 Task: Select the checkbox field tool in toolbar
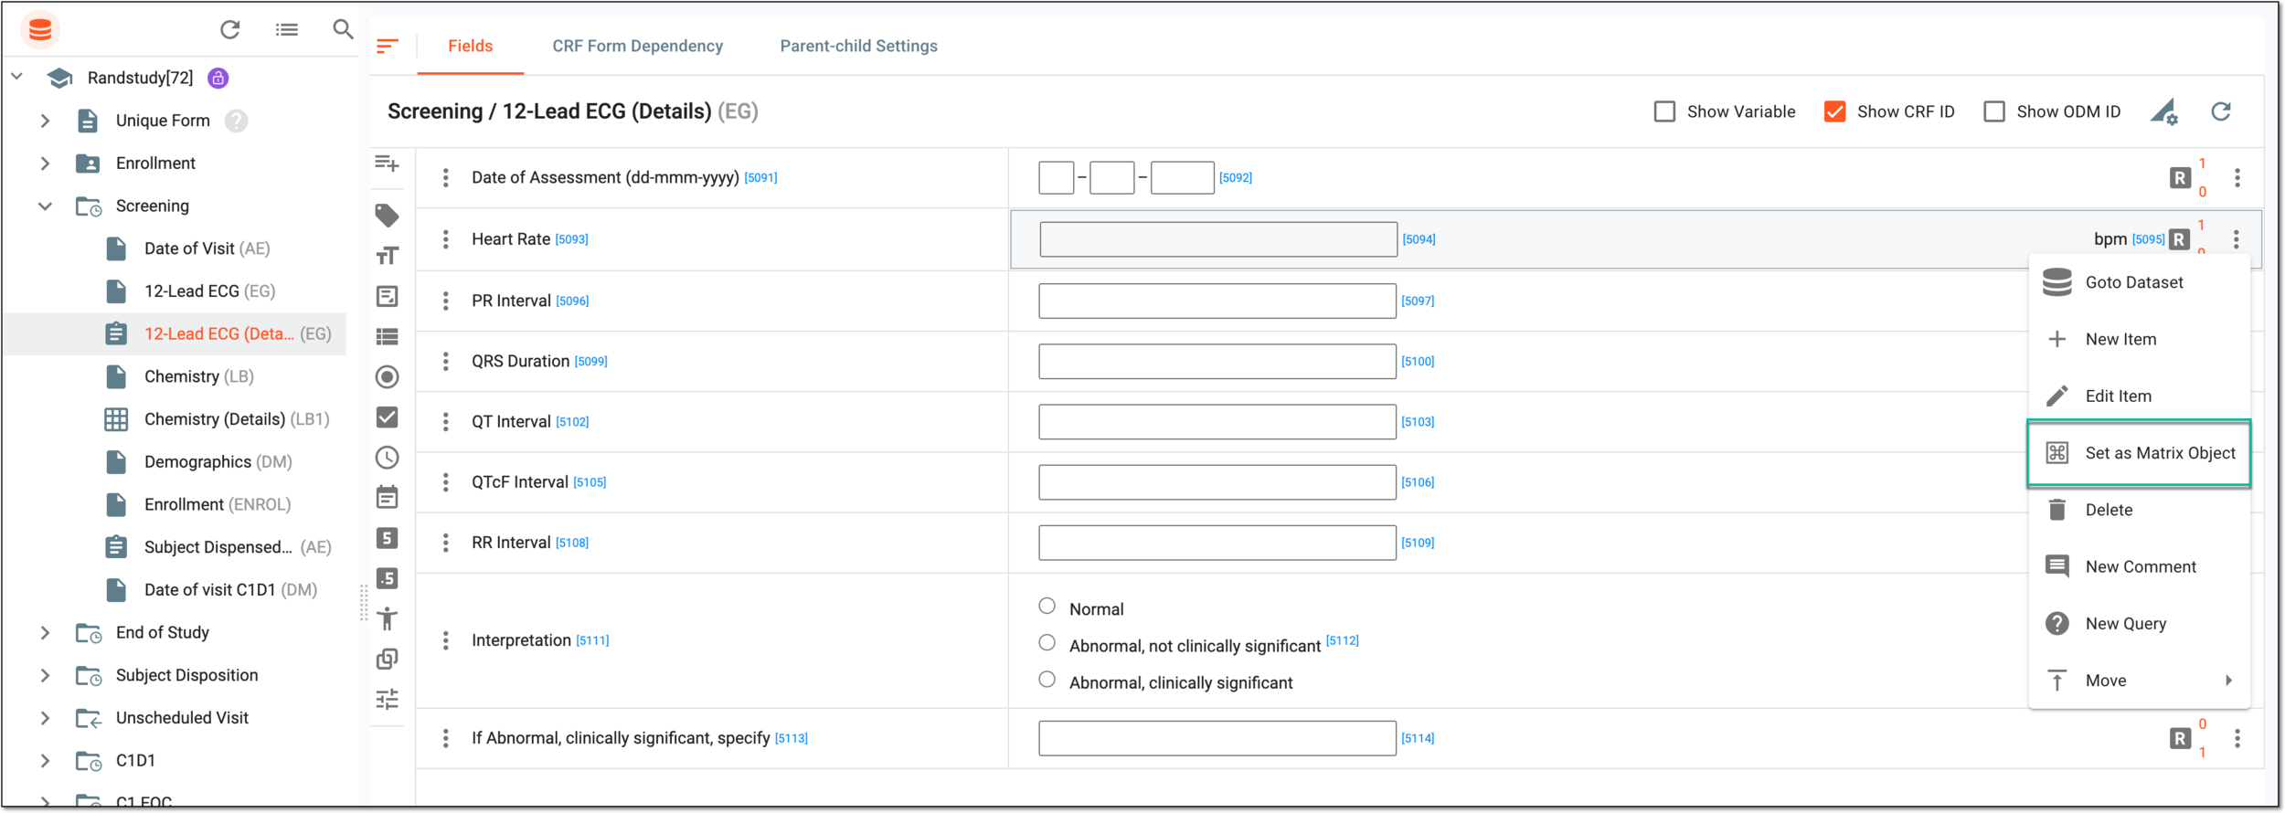coord(388,417)
